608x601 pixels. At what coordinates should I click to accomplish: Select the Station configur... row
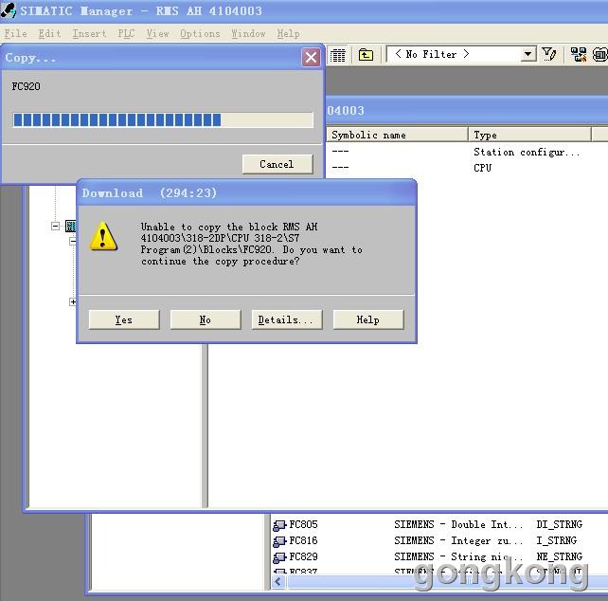527,152
